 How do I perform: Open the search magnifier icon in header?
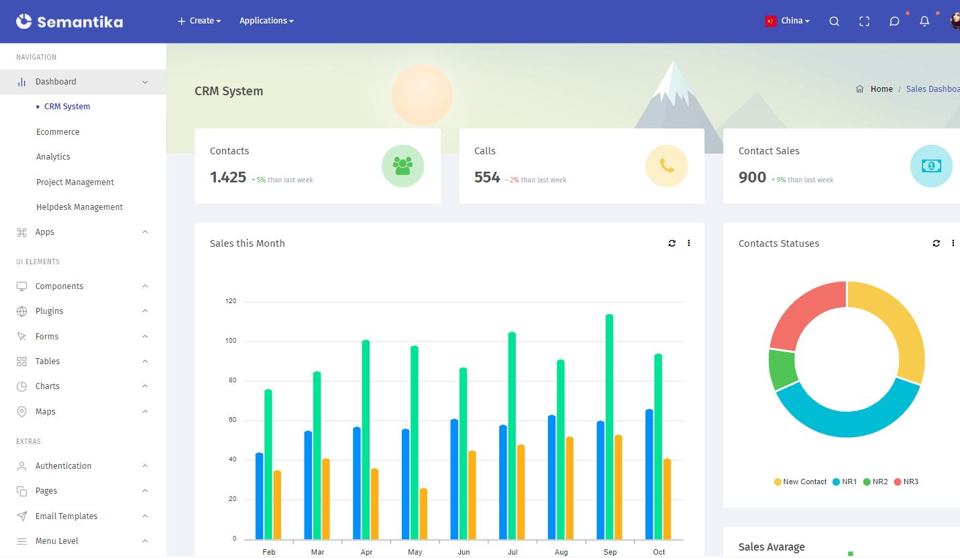coord(834,21)
